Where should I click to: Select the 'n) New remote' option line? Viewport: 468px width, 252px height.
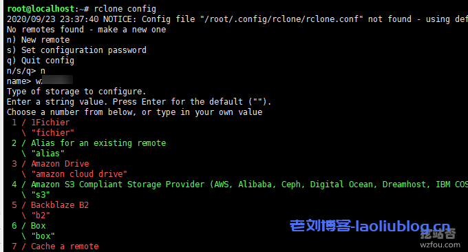pos(39,40)
